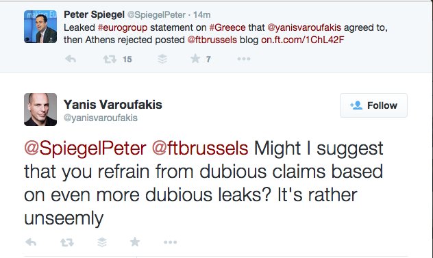Open the #eurogroup hashtag
The image size is (433, 258).
click(x=123, y=27)
